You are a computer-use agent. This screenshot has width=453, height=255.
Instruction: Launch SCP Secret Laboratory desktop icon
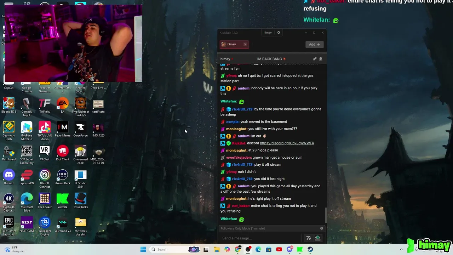pyautogui.click(x=27, y=155)
